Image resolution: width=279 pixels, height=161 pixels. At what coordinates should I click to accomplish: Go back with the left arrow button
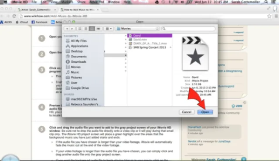click(x=67, y=29)
